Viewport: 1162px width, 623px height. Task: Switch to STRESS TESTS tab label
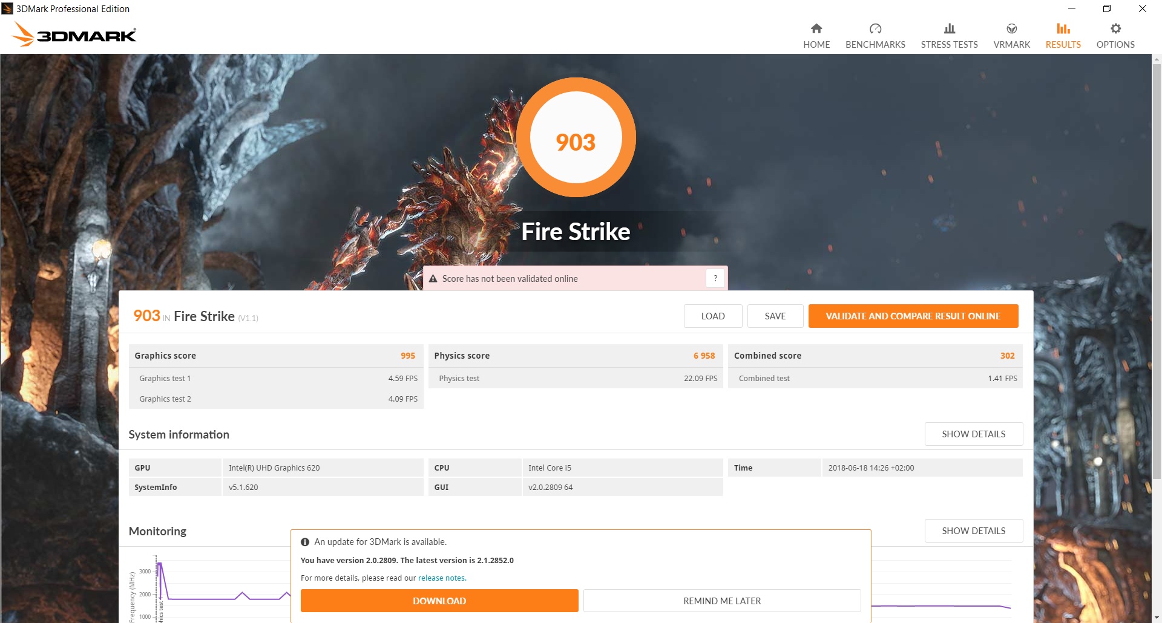click(x=949, y=45)
